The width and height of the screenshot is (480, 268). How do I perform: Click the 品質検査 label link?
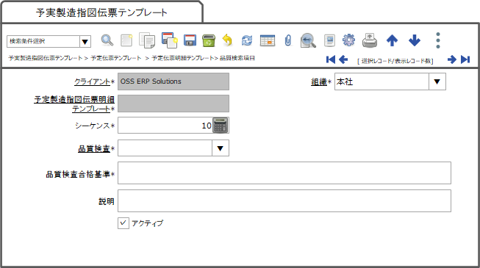(94, 148)
